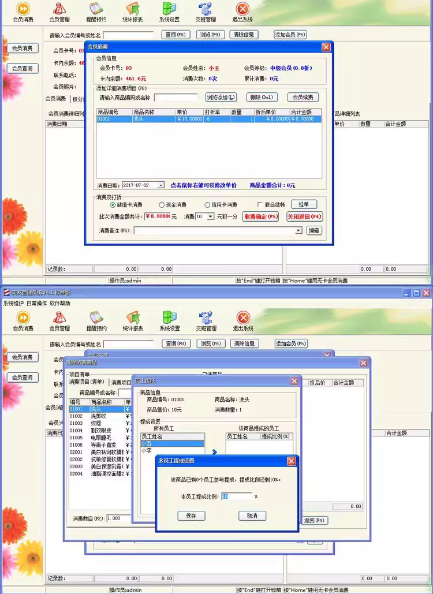Click 会员查询 side button in upper screenshot
Viewport: 433px width, 594px height.
23,69
